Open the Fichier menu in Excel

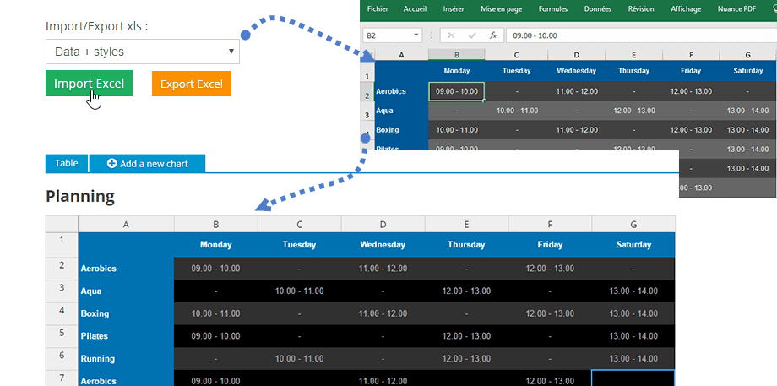[x=378, y=9]
